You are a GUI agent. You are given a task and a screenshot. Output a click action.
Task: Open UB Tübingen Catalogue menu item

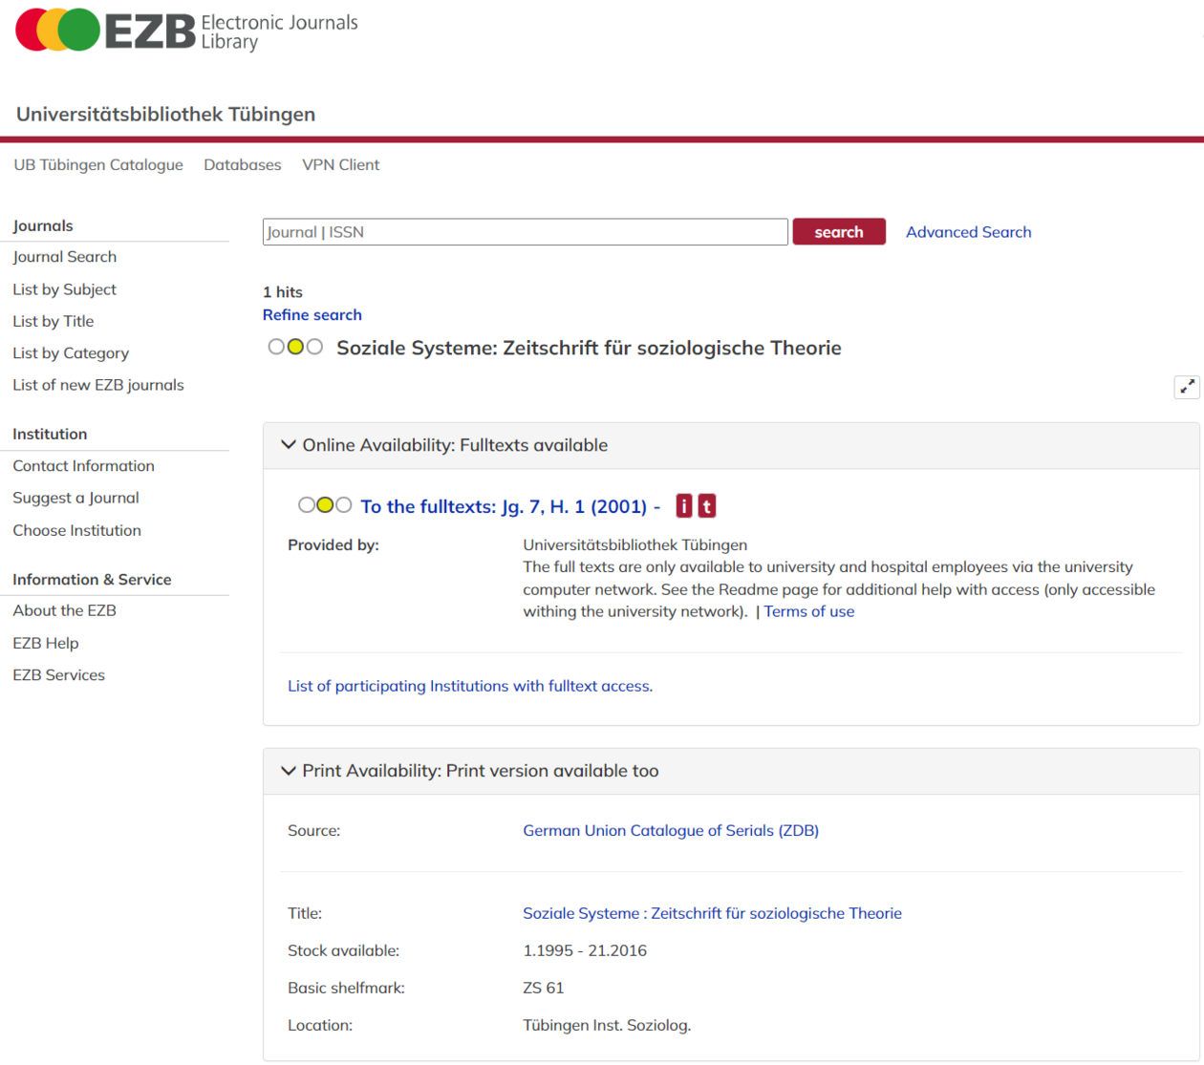pos(98,164)
